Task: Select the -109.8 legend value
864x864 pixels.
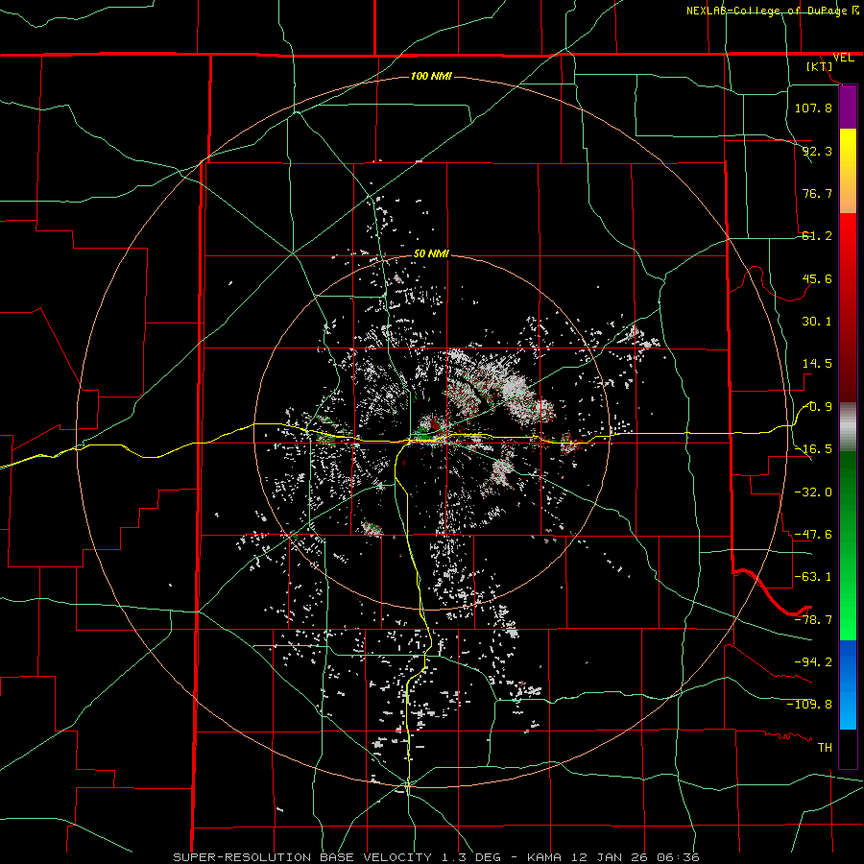Action: (809, 705)
